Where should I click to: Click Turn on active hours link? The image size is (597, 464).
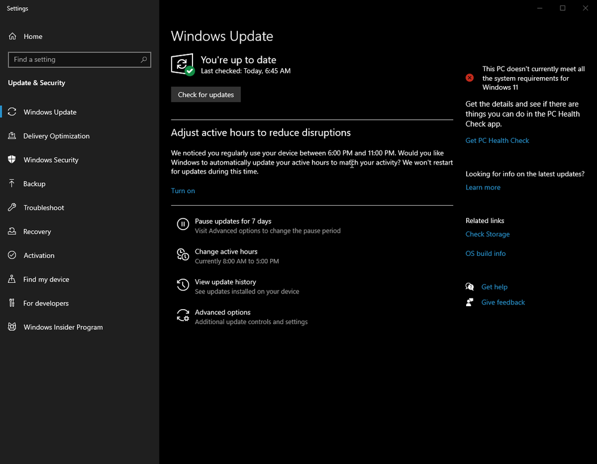pyautogui.click(x=183, y=191)
